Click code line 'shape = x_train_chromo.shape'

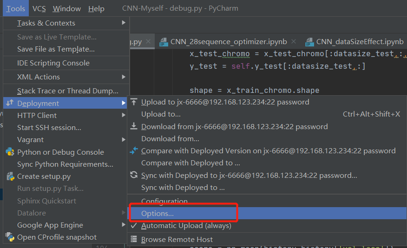pos(255,90)
